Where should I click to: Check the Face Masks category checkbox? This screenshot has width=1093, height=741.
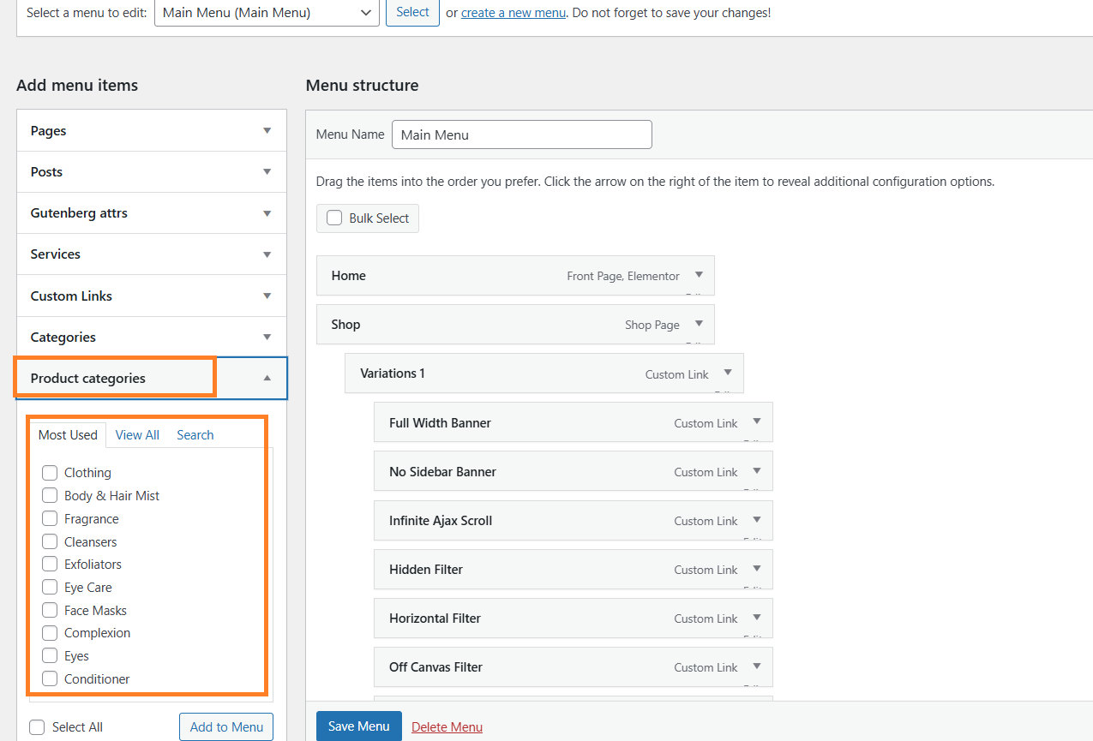(x=50, y=611)
